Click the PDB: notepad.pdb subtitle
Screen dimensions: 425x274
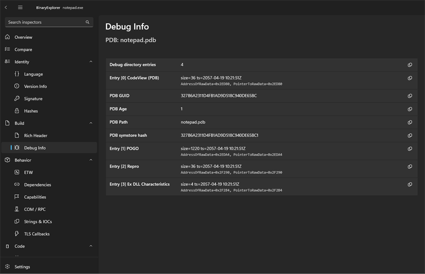point(131,40)
